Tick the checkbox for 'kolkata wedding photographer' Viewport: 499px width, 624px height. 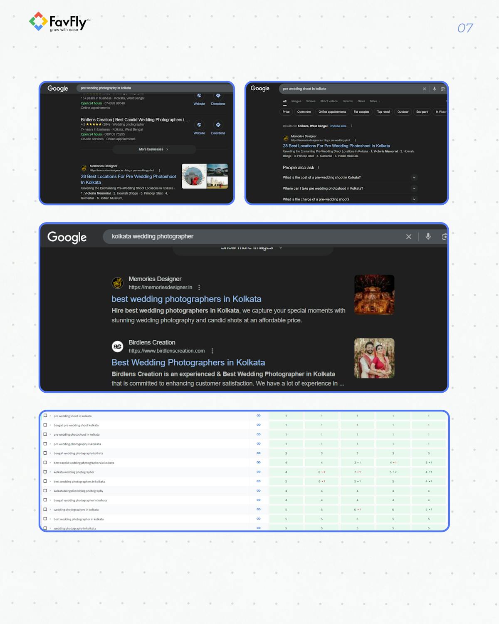click(46, 472)
